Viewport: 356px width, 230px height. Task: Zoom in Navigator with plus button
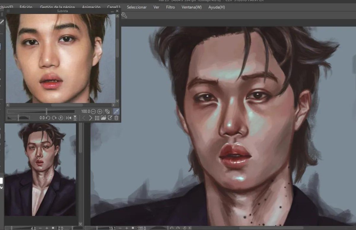(x=47, y=228)
